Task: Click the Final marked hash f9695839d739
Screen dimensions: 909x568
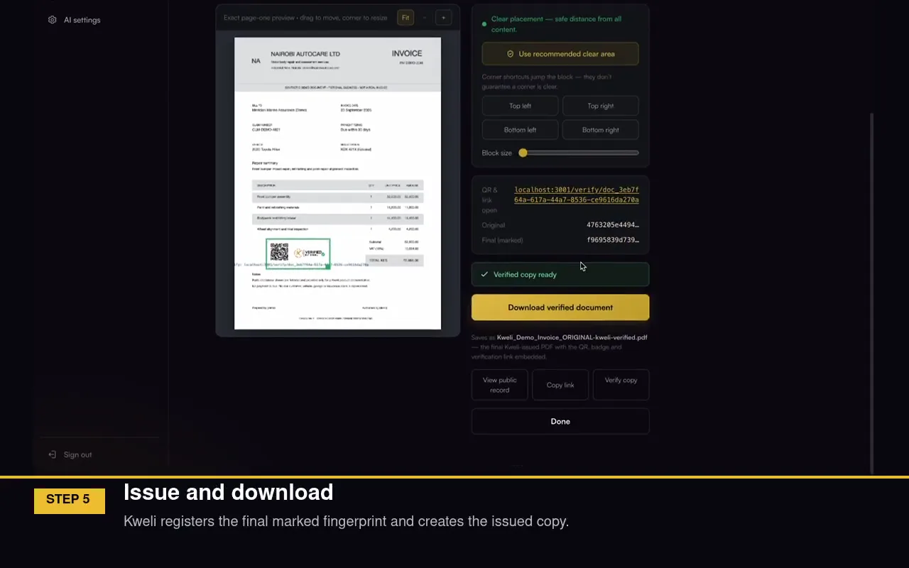Action: pos(613,240)
